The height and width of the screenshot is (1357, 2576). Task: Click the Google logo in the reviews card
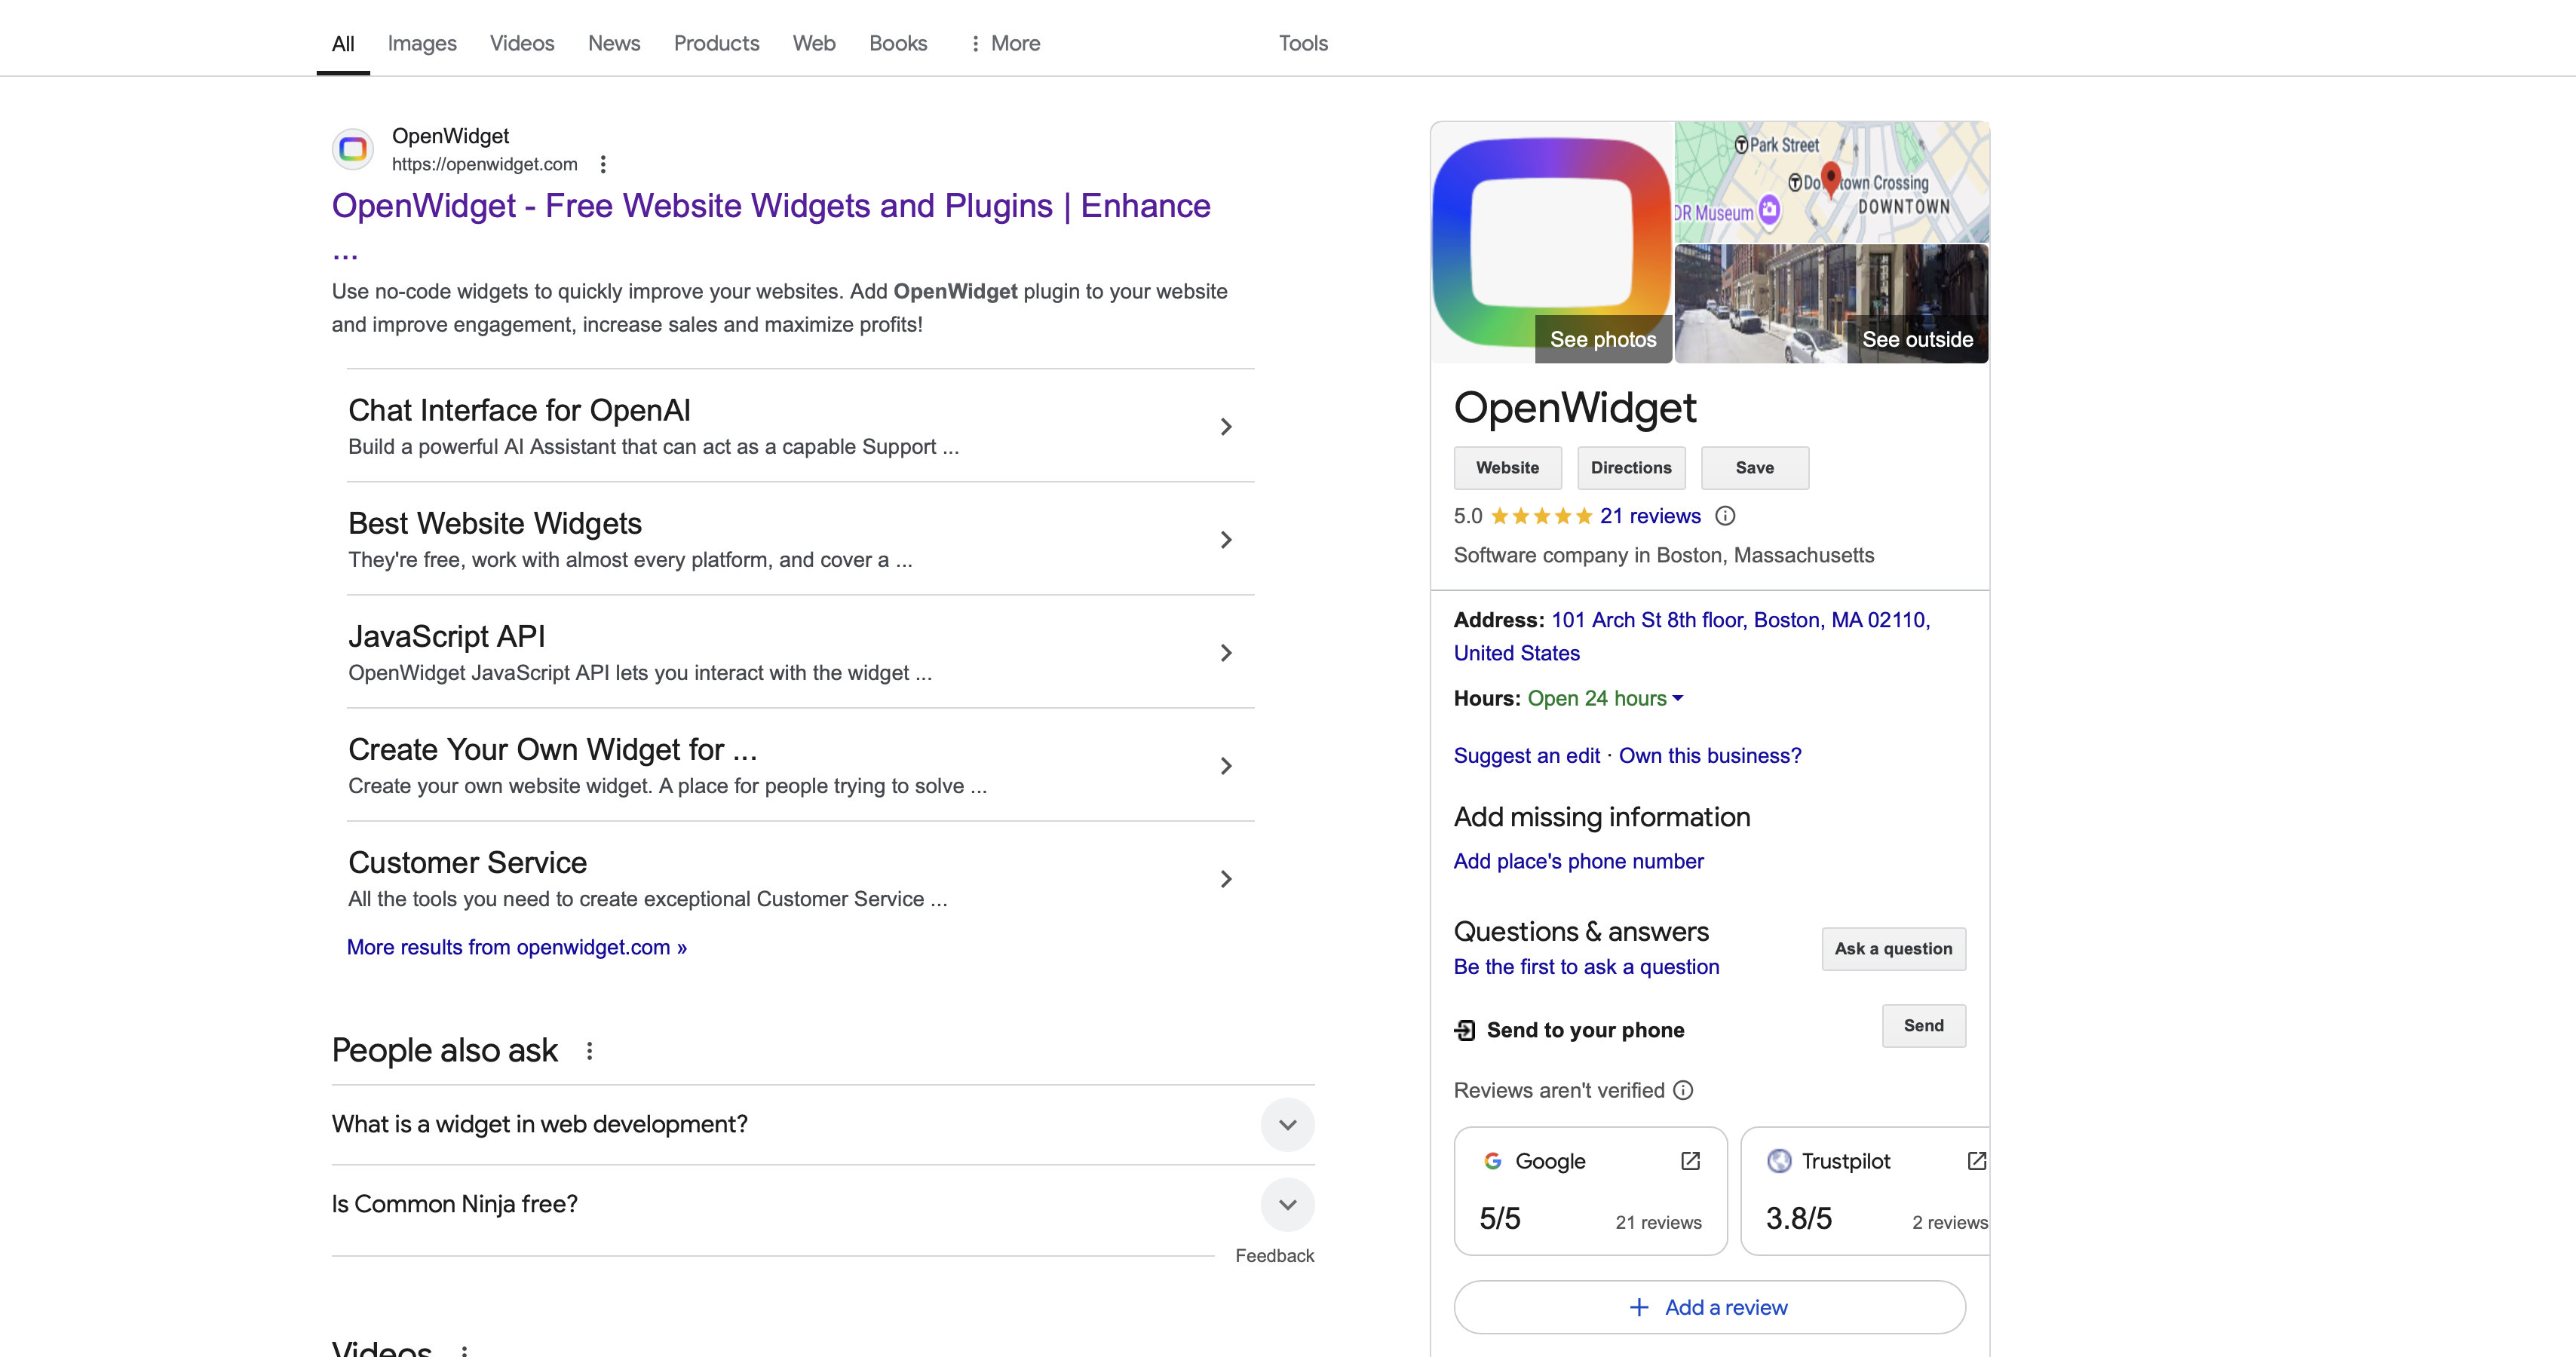point(1493,1161)
